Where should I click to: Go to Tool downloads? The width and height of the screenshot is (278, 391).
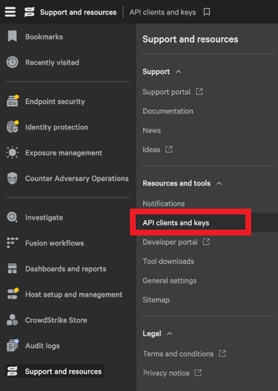point(168,262)
